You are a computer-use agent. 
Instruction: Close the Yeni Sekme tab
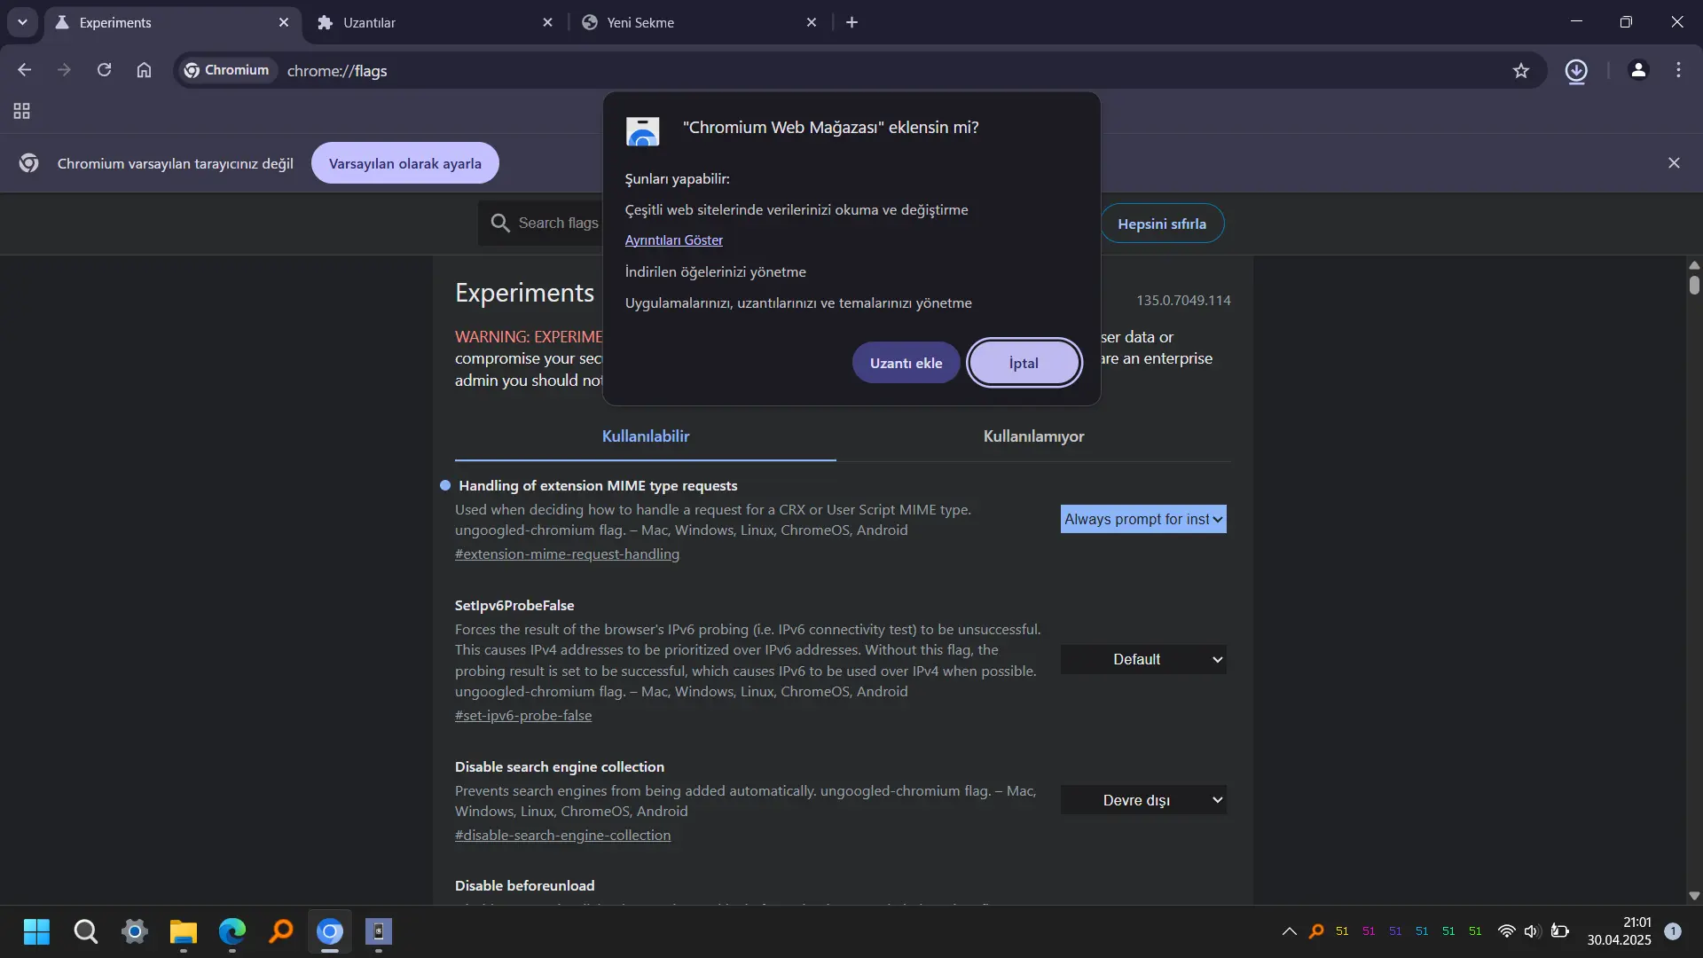point(812,22)
